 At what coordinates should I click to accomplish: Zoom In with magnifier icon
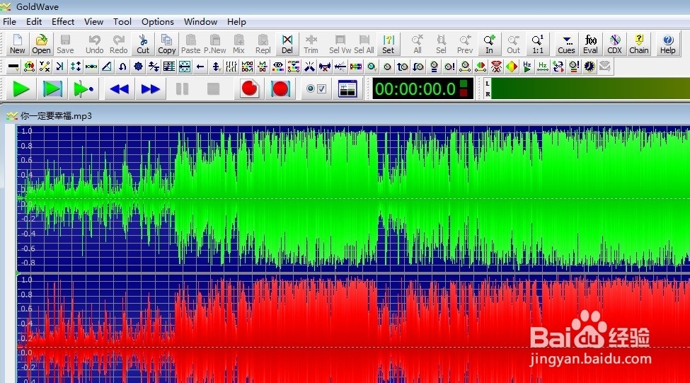[489, 44]
